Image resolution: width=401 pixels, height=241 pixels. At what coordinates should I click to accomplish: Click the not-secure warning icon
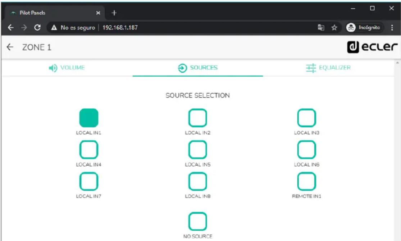(54, 27)
